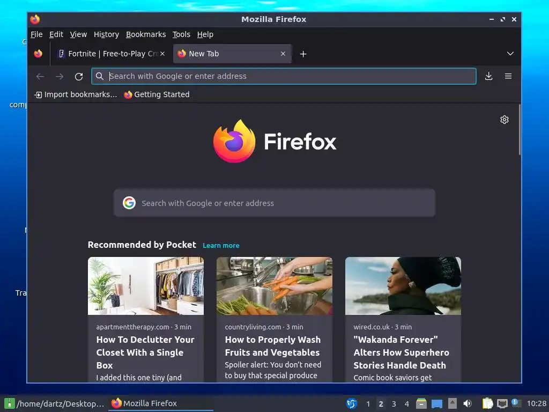Viewport: 549px width, 412px height.
Task: Click the Learn more Pocket link
Action: point(221,246)
